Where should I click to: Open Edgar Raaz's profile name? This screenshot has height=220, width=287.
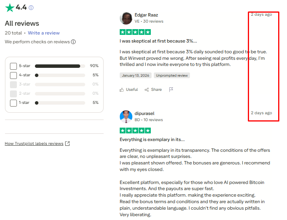[146, 15]
